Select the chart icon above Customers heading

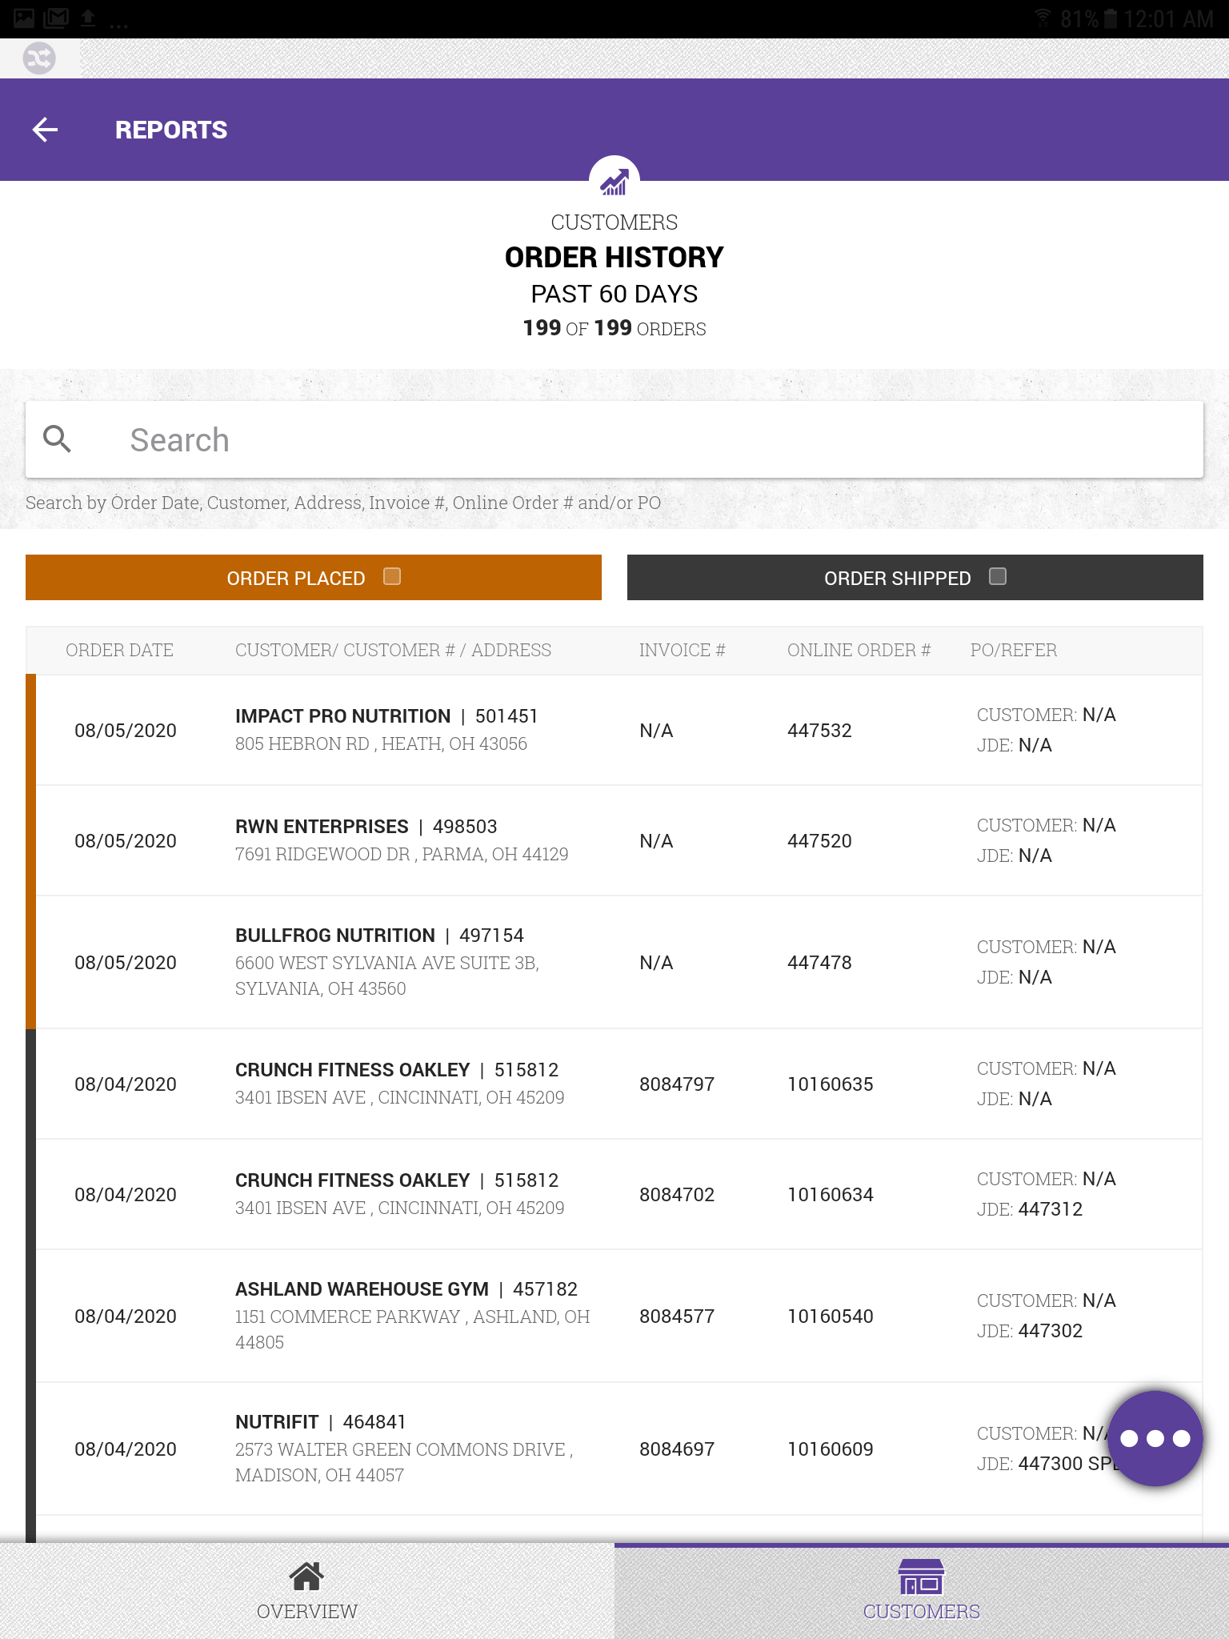(x=613, y=182)
